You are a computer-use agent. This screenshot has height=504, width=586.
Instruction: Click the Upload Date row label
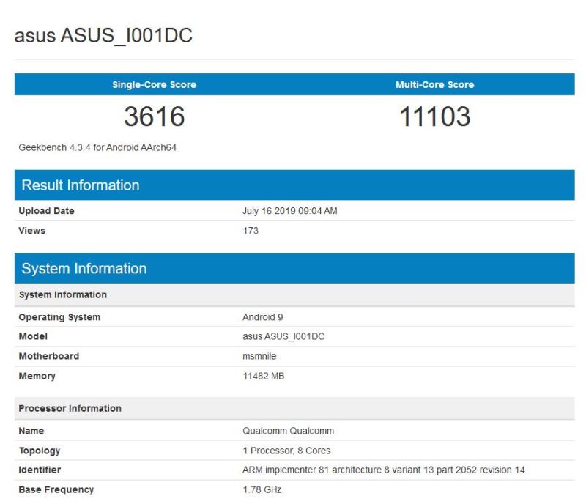(46, 211)
